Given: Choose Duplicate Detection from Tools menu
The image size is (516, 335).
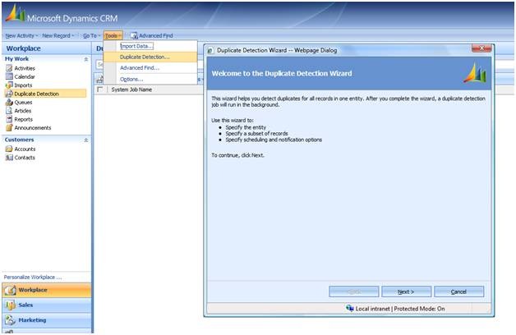Looking at the screenshot, I should click(150, 57).
